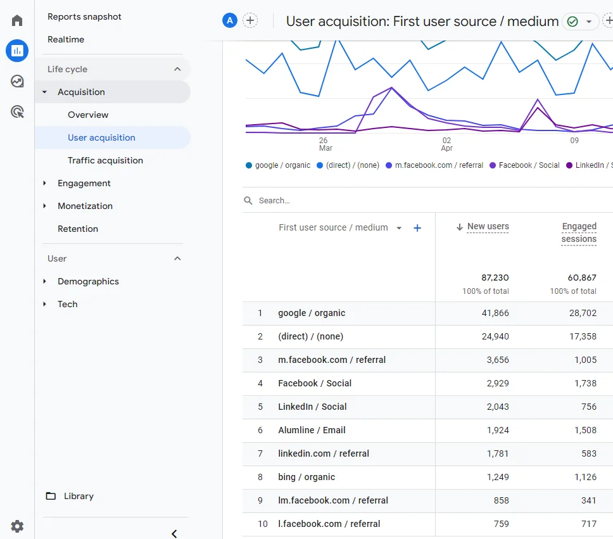Click the add comparison plus icon
The image size is (613, 539).
(250, 21)
